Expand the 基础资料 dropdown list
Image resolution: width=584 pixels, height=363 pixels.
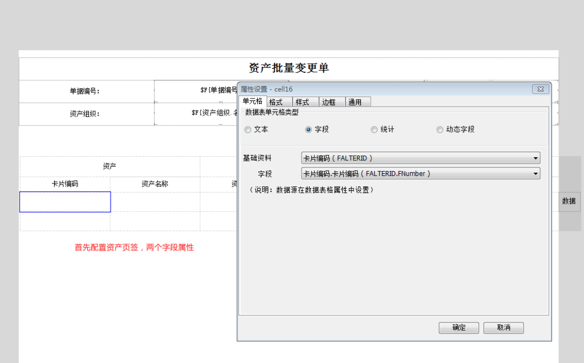click(536, 158)
